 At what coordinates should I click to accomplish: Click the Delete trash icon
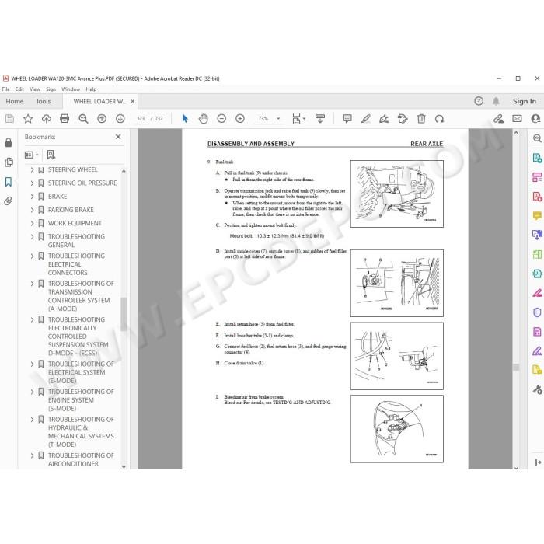421,119
